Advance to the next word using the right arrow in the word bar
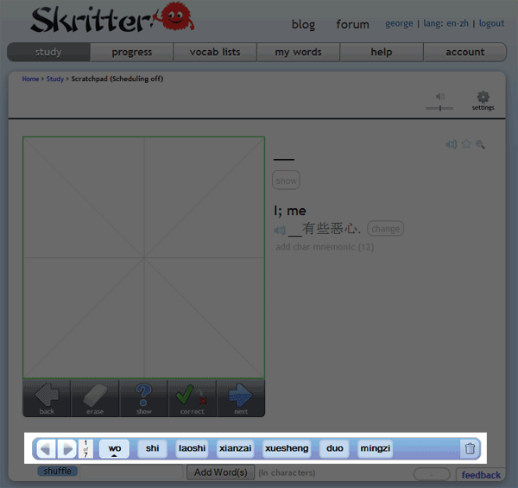 (66, 448)
